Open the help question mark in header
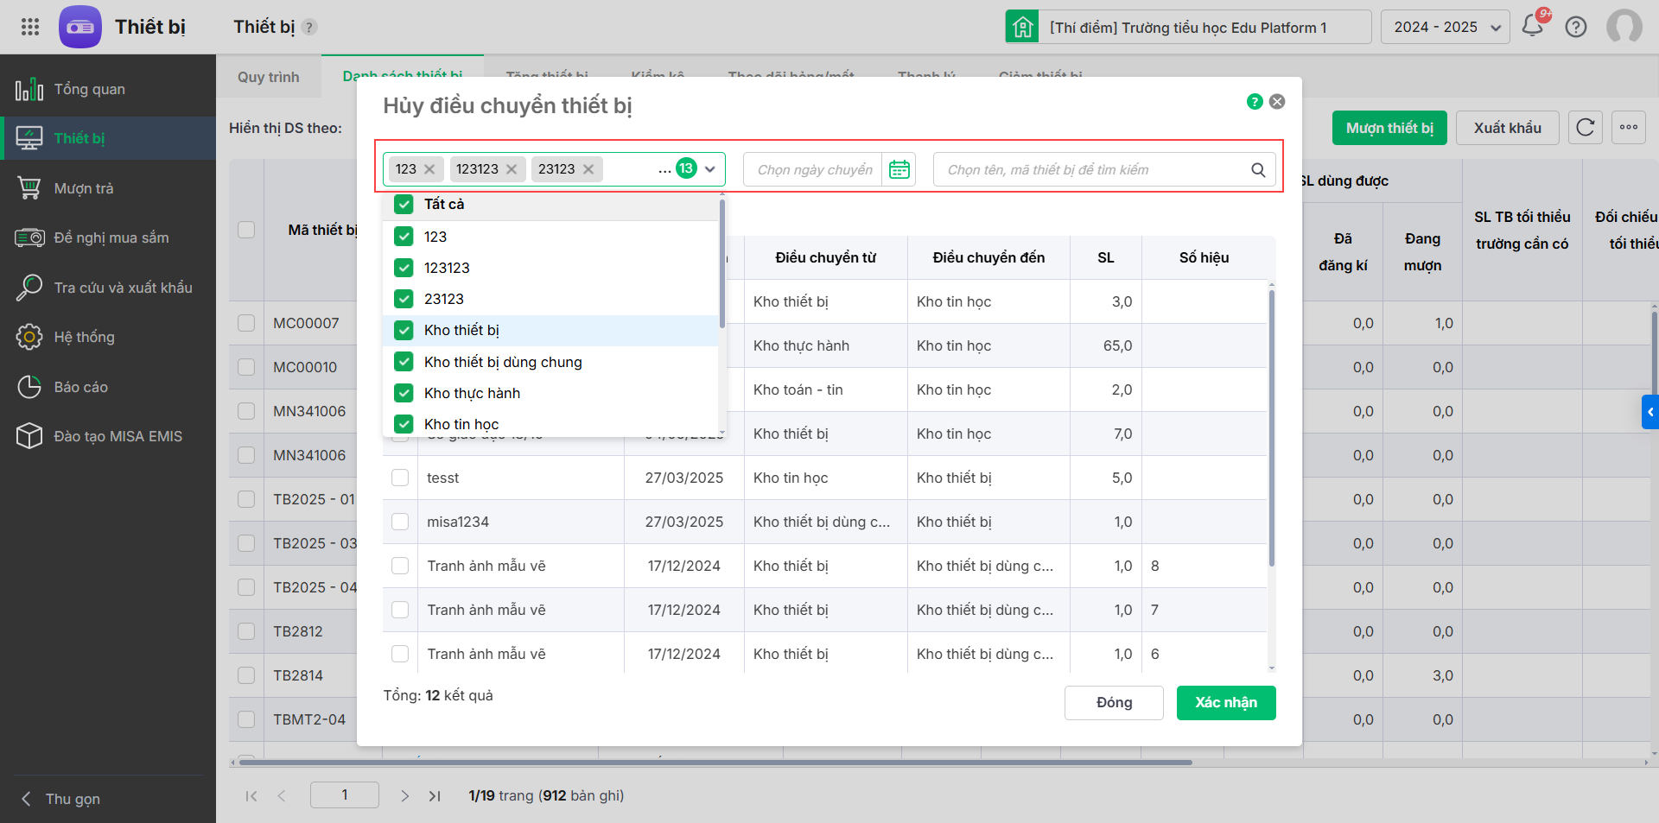Image resolution: width=1659 pixels, height=823 pixels. click(1576, 27)
